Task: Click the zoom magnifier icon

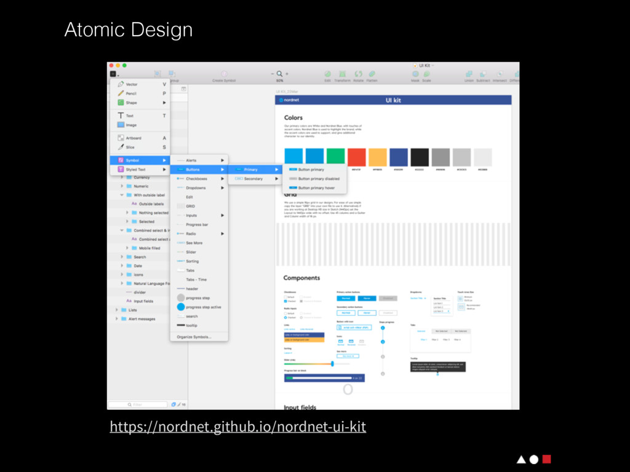Action: point(279,74)
